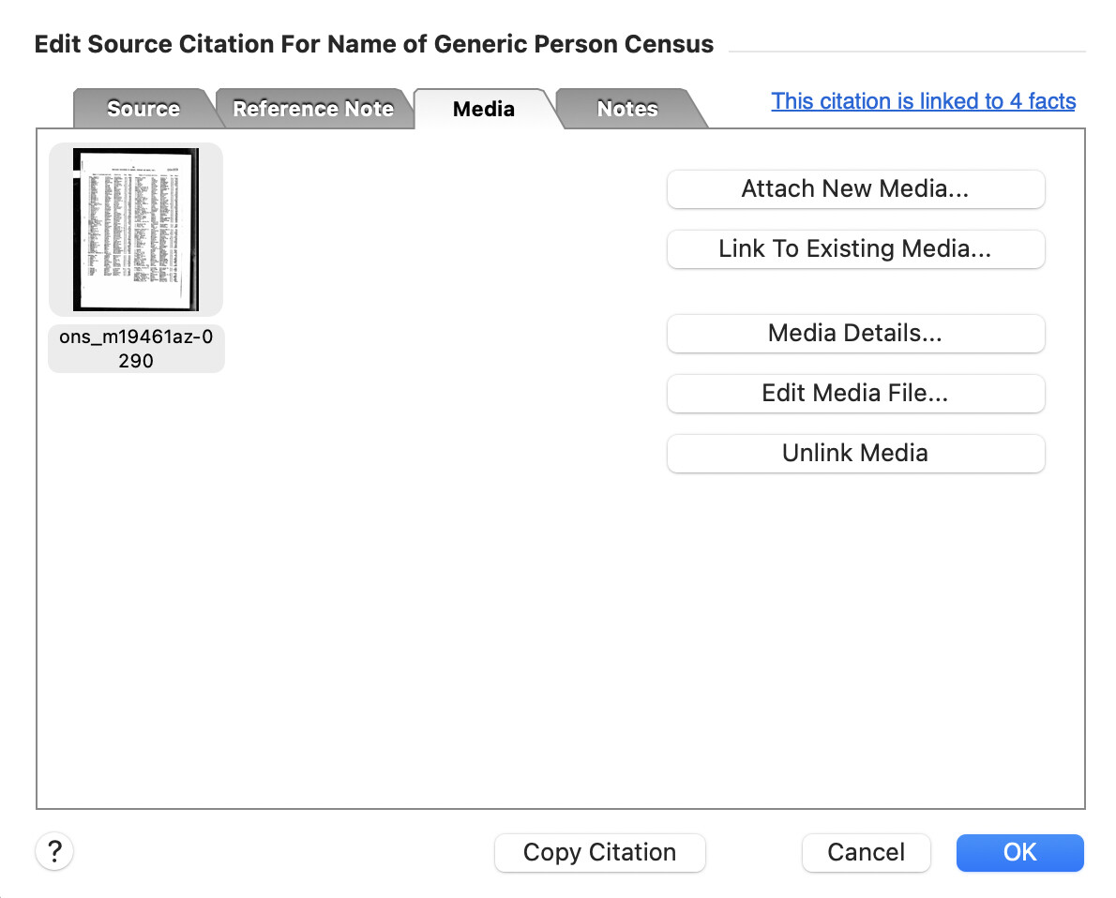Click Edit Media File button
The height and width of the screenshot is (898, 1116).
tap(855, 393)
